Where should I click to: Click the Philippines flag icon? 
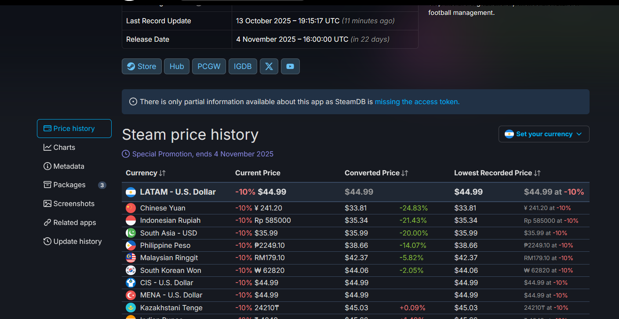[131, 245]
